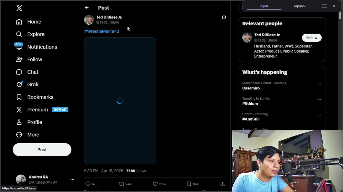Open options for #lithium trend
Viewport: 343px width, 192px height.
point(319,99)
